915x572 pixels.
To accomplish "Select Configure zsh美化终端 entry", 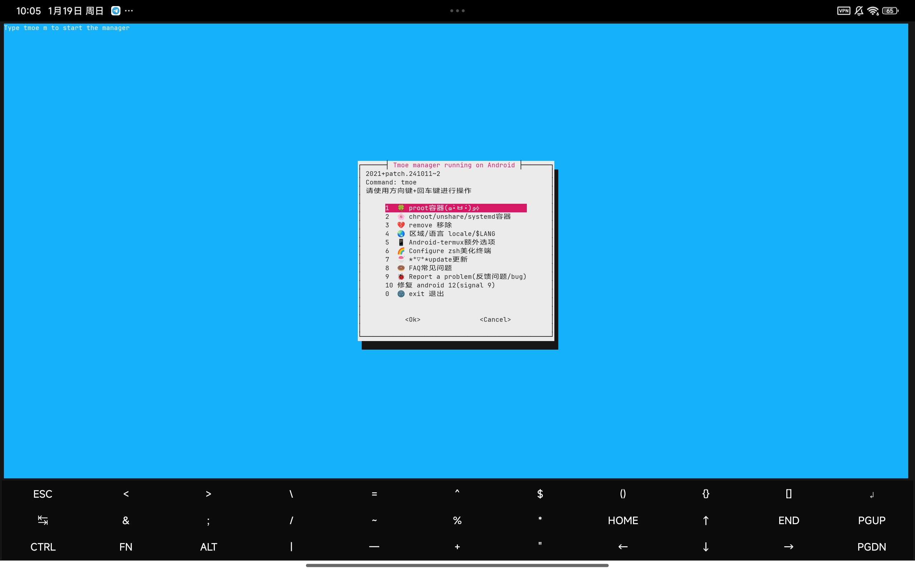I will click(x=438, y=251).
